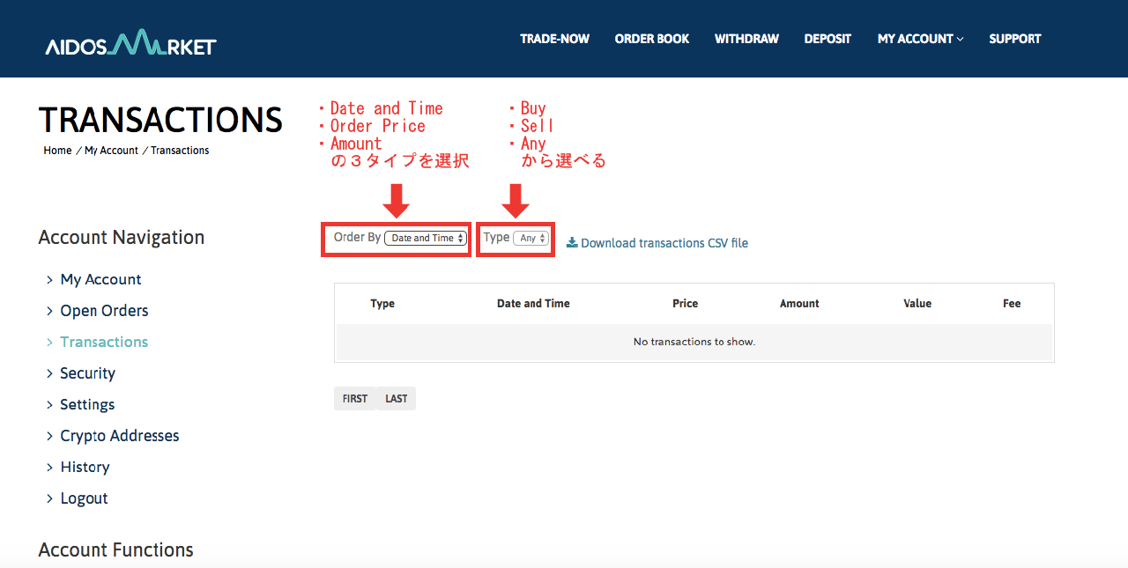
Task: Click the Aidos Market logo
Action: point(130,42)
